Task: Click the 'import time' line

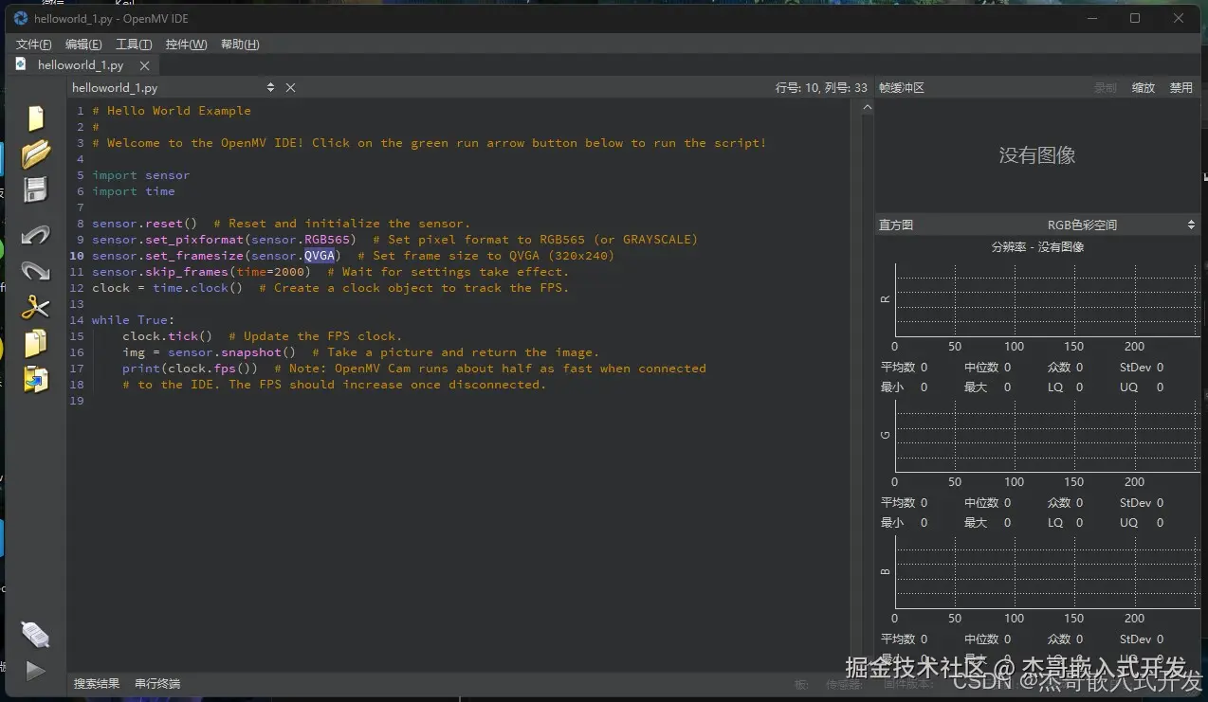Action: click(134, 191)
